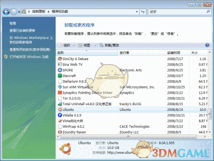Viewport: 214px width, 161px height.
Task: Select 控制面板 breadcrumb in address bar
Action: (39, 12)
